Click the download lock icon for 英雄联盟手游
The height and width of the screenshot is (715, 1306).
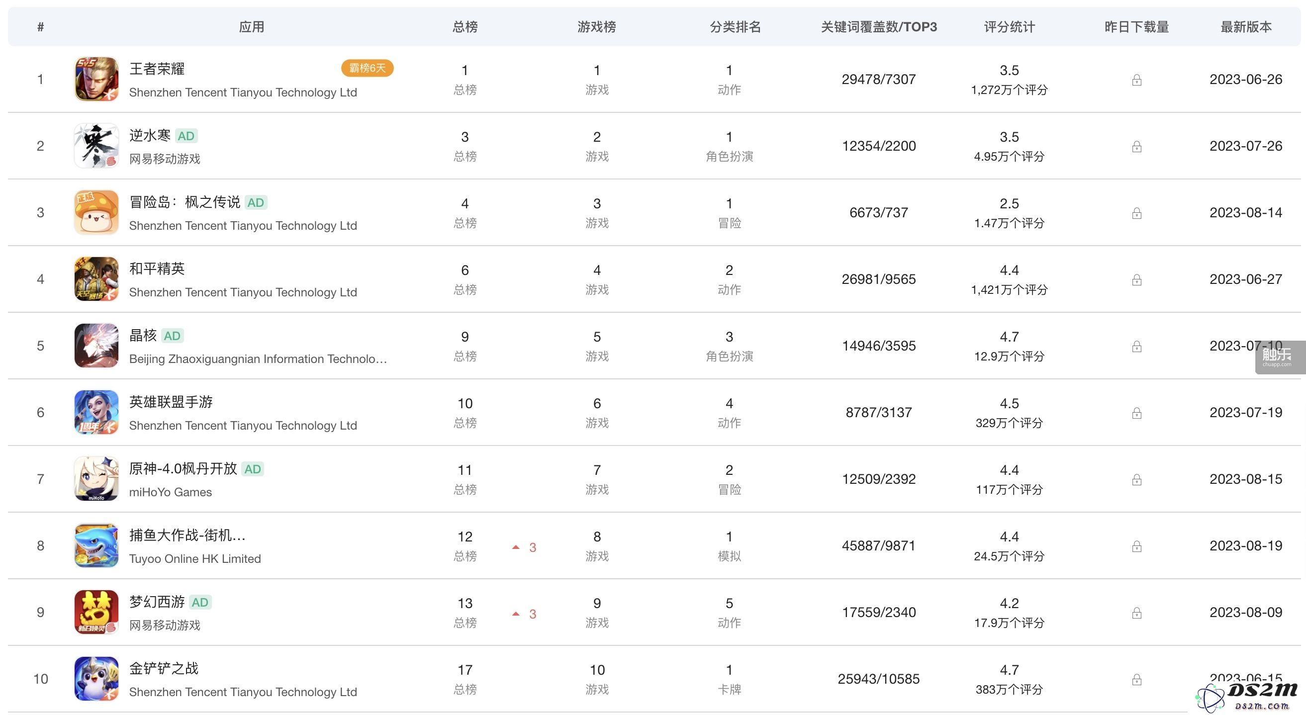[1137, 414]
